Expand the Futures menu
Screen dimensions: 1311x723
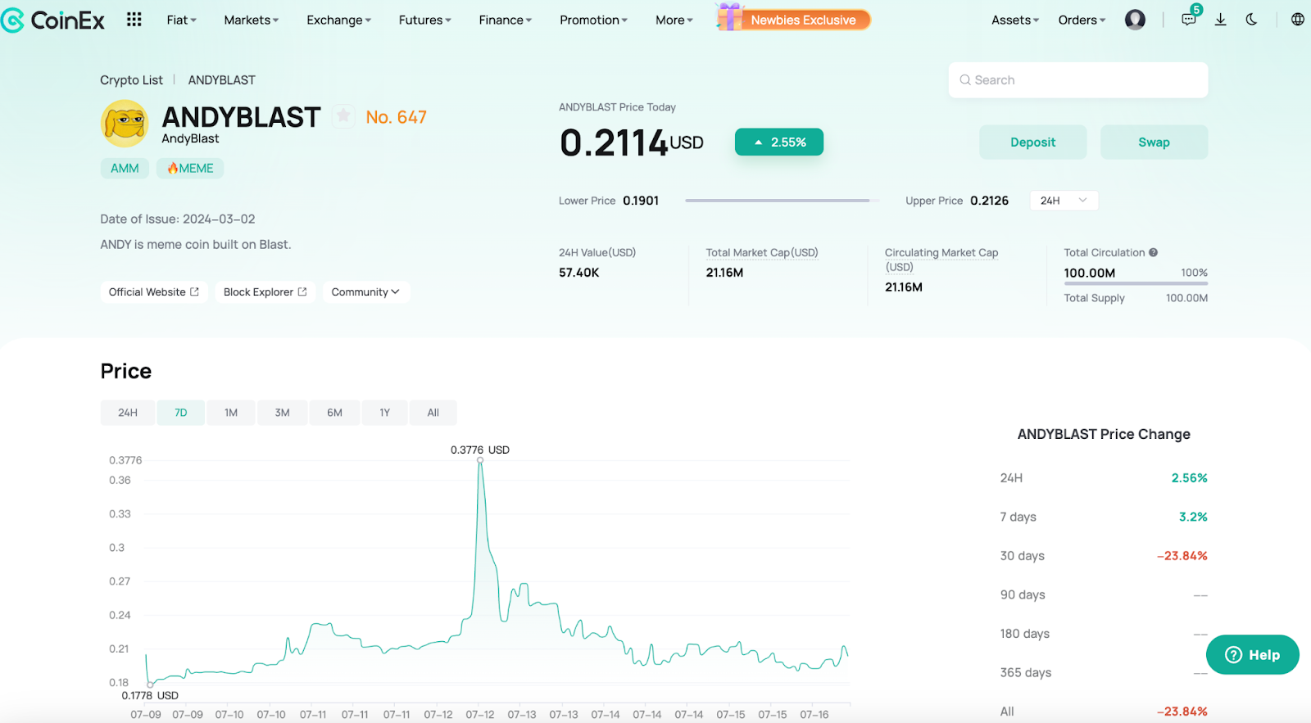424,20
